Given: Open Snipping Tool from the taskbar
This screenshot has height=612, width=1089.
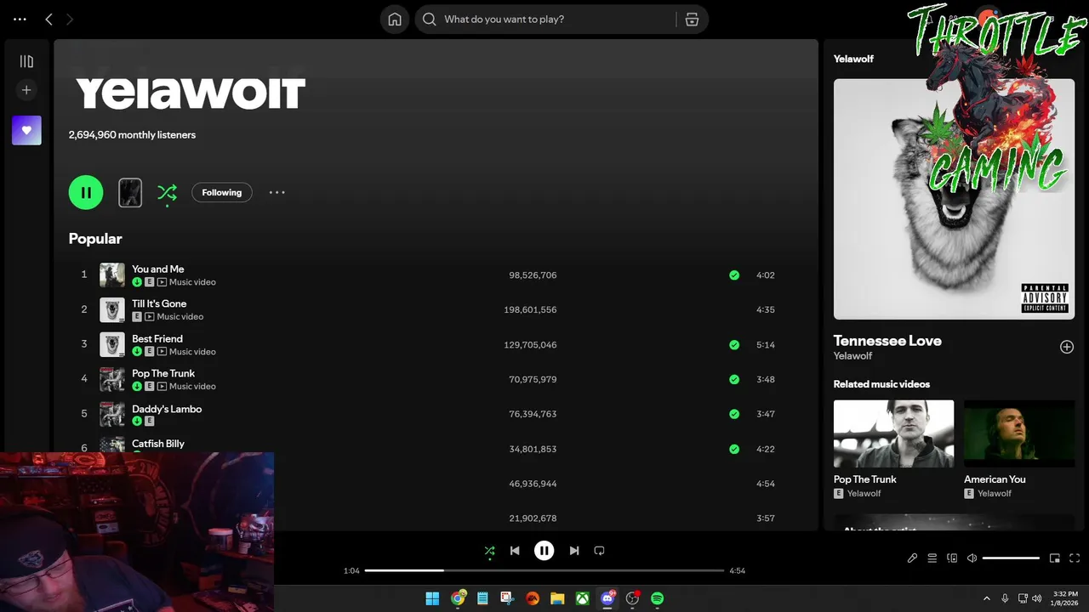Looking at the screenshot, I should [507, 598].
